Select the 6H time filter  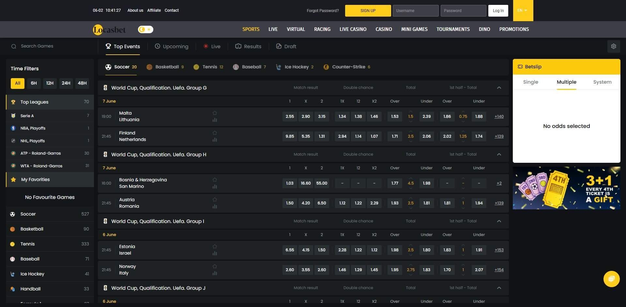[34, 83]
